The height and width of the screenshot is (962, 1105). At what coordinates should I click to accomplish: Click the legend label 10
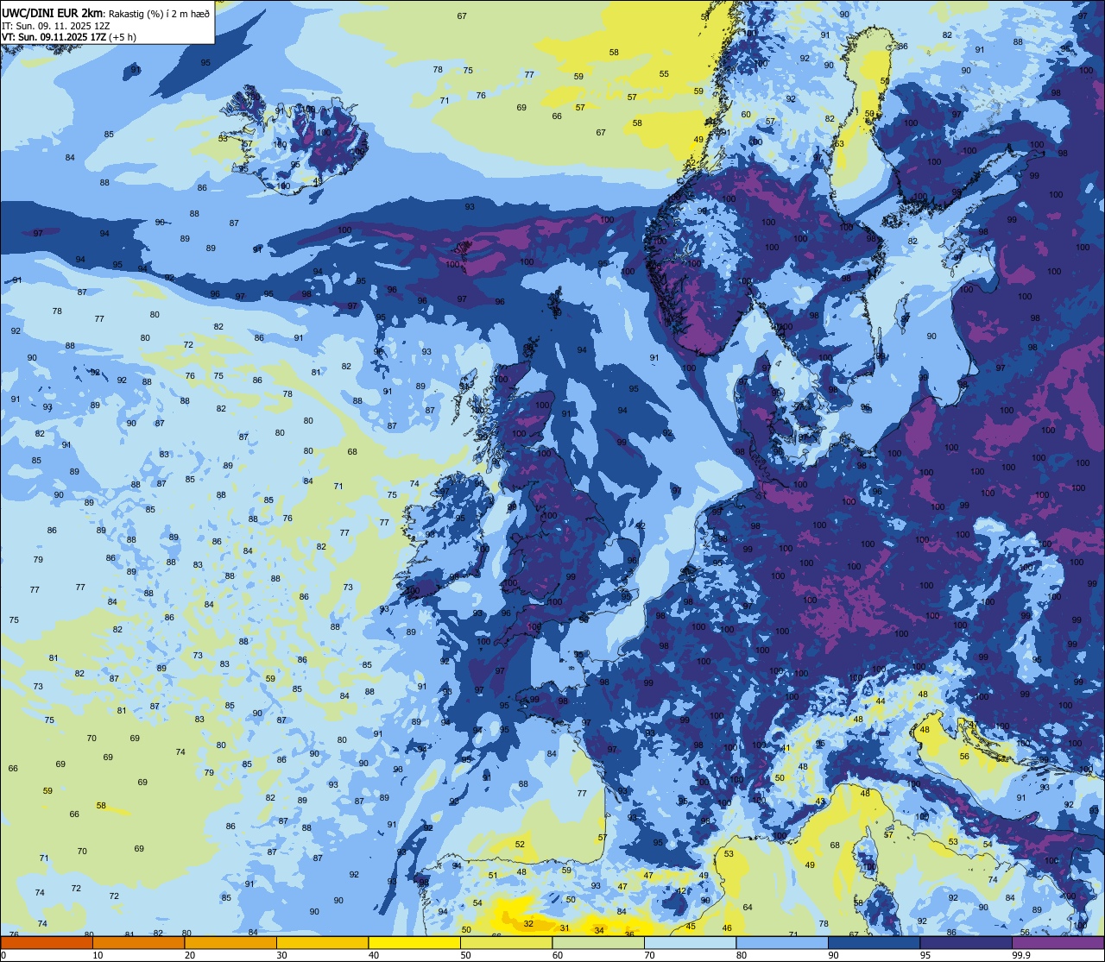click(98, 955)
